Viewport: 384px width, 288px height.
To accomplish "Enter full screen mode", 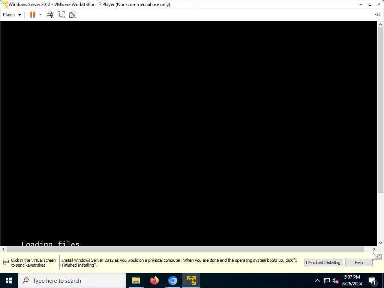I will 61,15.
